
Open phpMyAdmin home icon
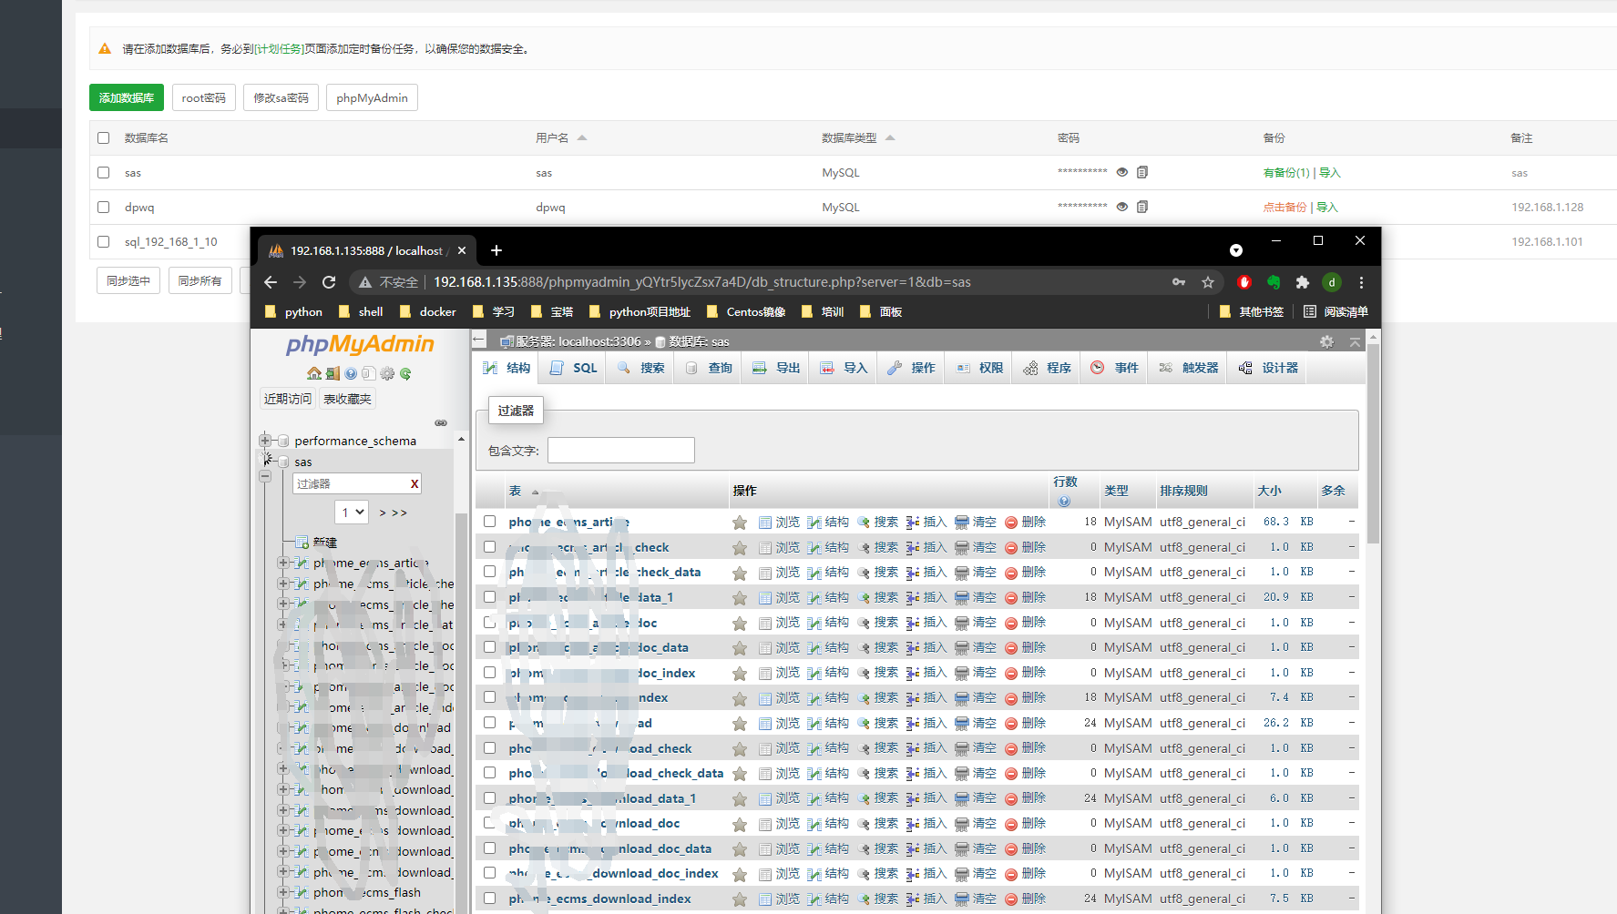(x=314, y=373)
